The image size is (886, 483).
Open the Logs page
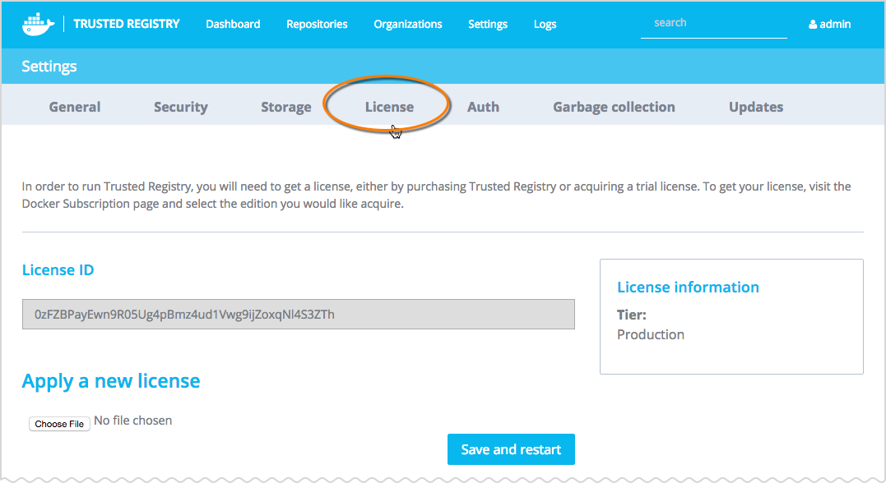coord(545,24)
